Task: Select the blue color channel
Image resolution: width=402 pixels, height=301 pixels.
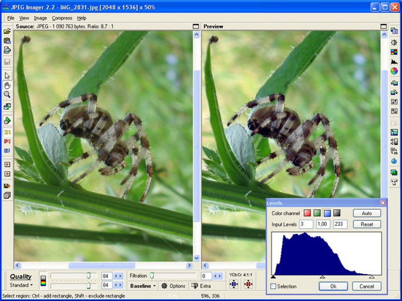Action: pos(327,213)
